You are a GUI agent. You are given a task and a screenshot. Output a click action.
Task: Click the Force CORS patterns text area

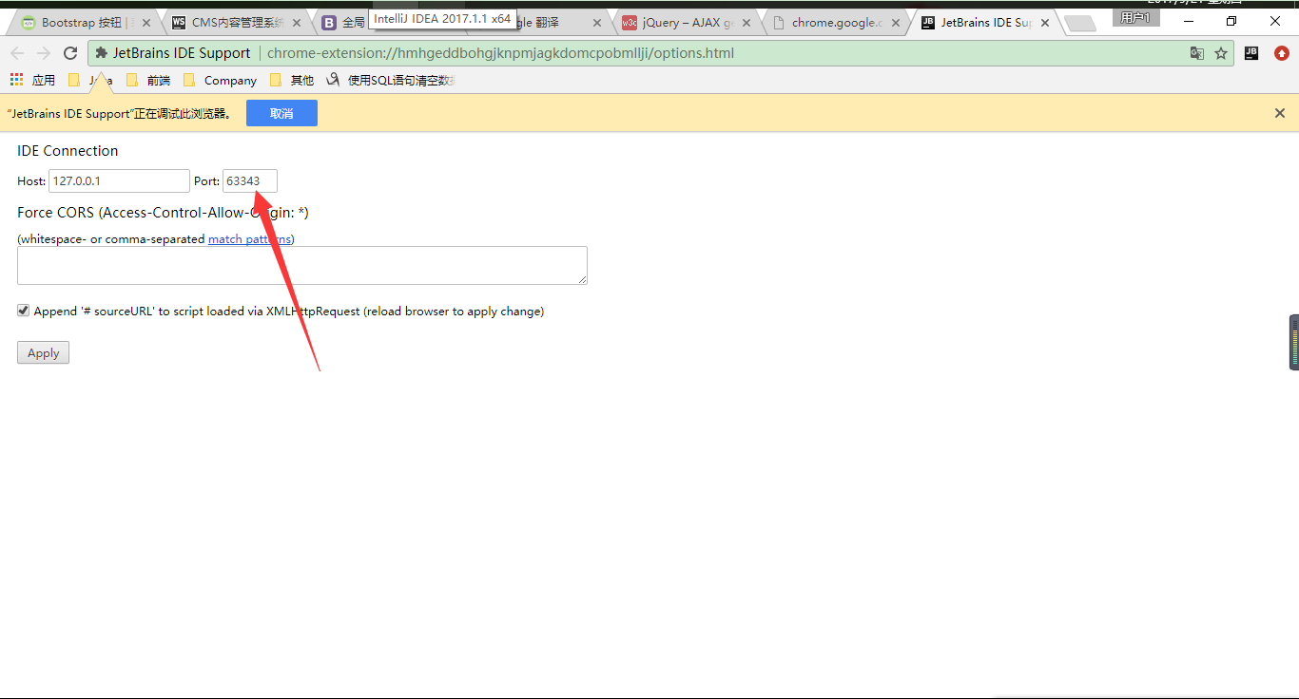click(x=302, y=265)
